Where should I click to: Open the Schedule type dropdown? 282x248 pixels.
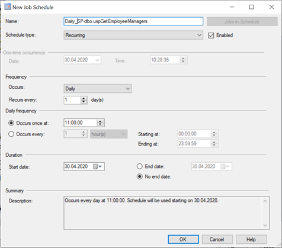[133, 36]
